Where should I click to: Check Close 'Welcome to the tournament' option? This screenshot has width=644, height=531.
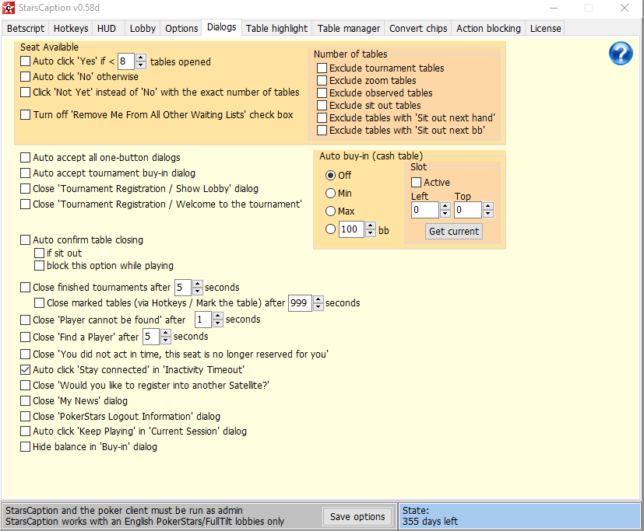coord(26,204)
